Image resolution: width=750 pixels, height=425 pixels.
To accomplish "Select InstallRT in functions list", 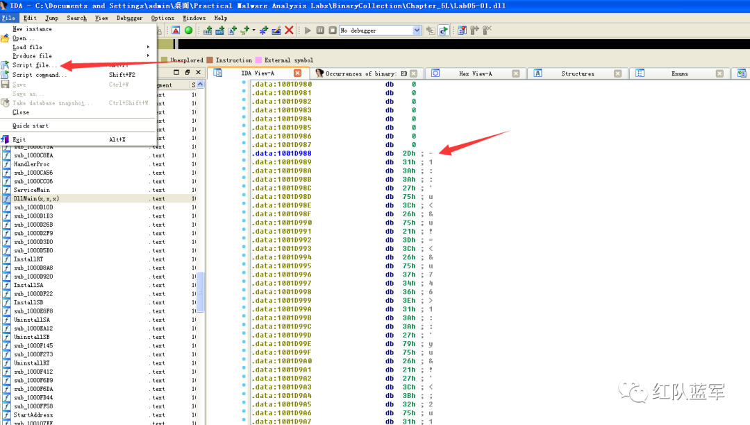I will 28,259.
